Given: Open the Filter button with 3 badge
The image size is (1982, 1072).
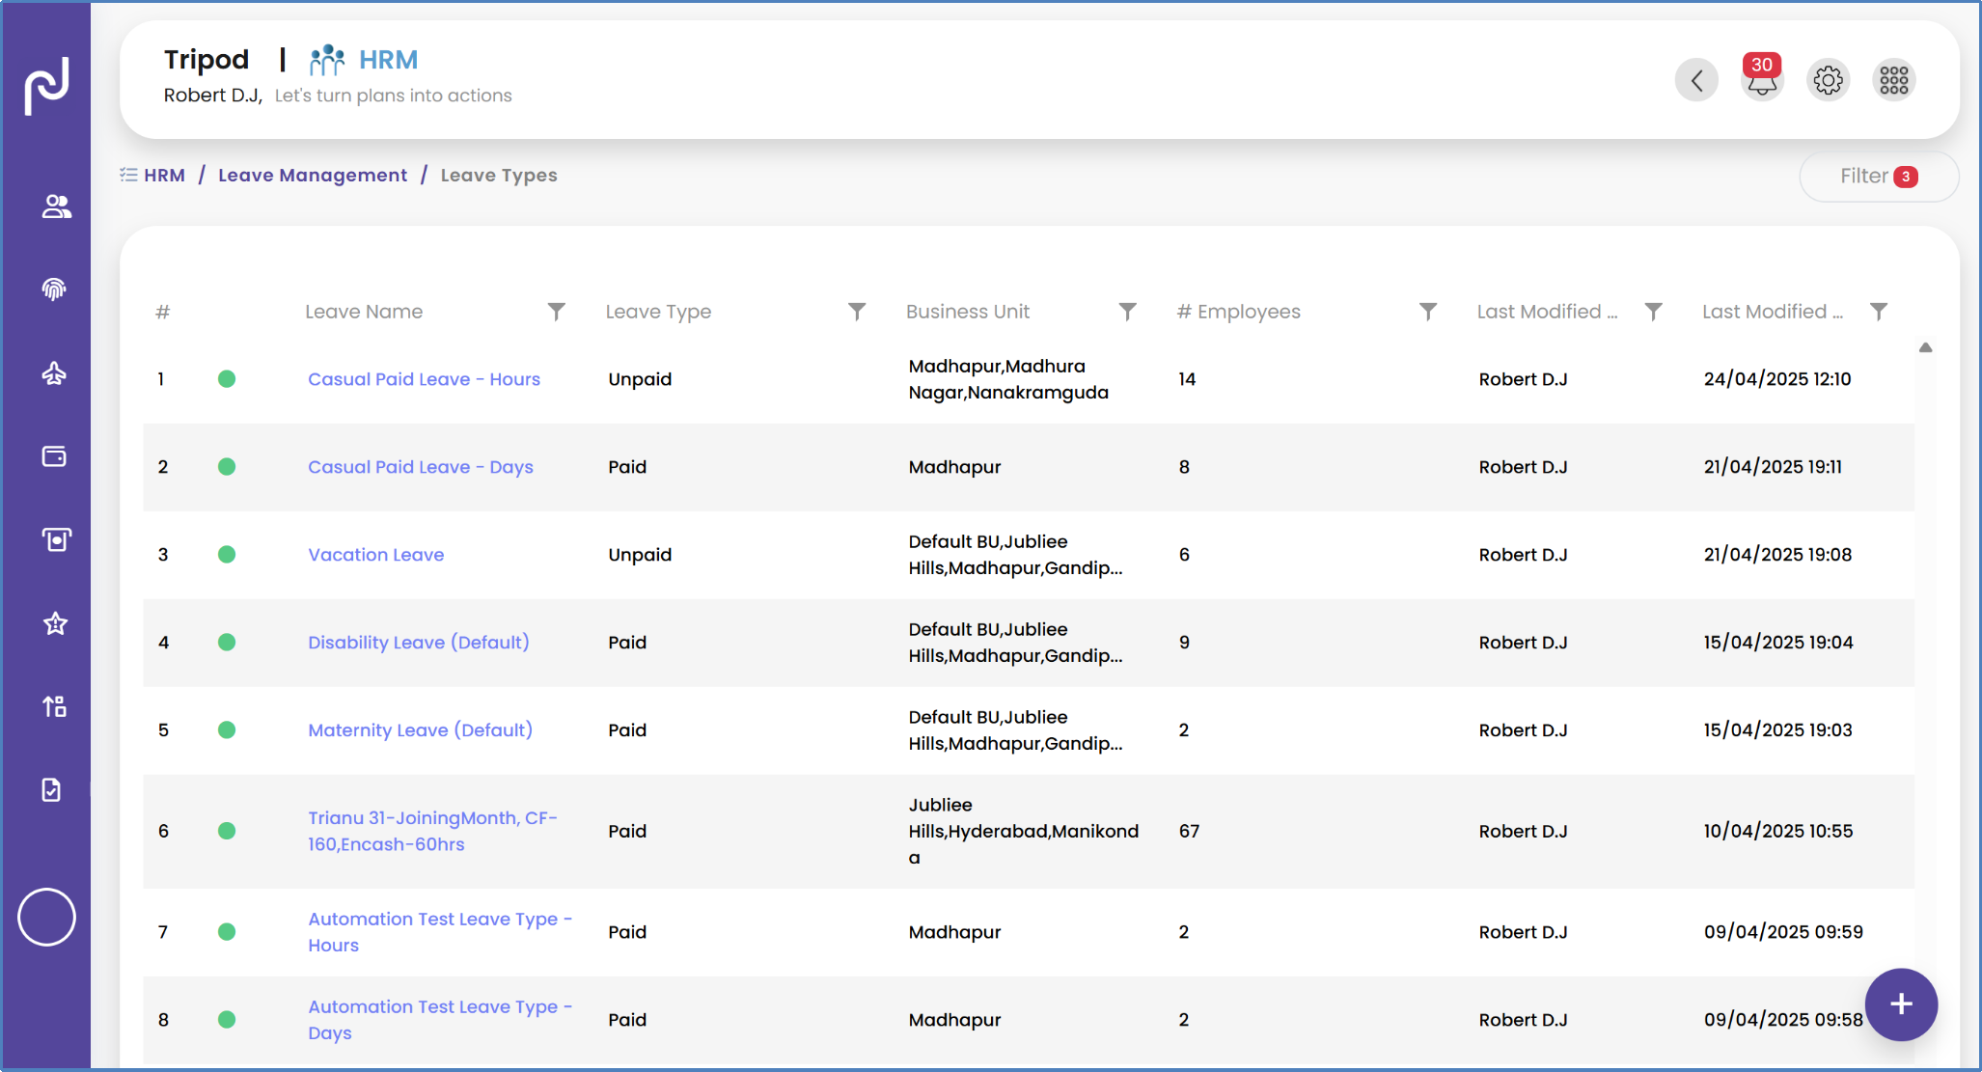Looking at the screenshot, I should click(x=1879, y=177).
